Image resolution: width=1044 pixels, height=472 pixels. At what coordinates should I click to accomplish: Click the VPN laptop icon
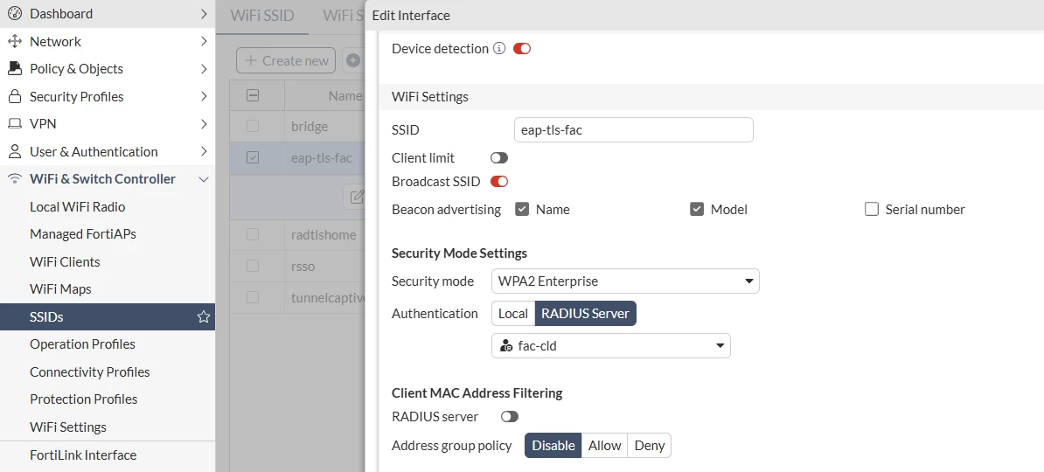(x=15, y=124)
